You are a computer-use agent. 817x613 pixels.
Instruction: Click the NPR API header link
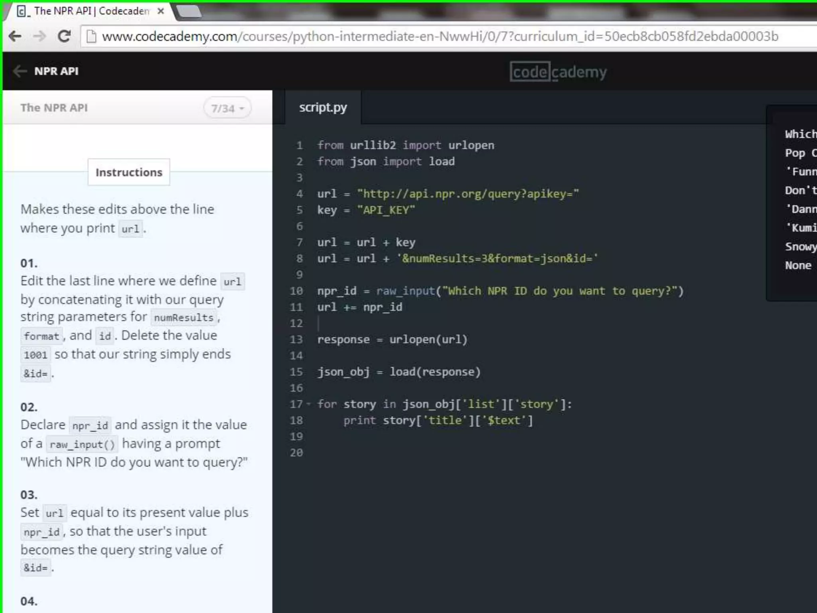coord(56,71)
